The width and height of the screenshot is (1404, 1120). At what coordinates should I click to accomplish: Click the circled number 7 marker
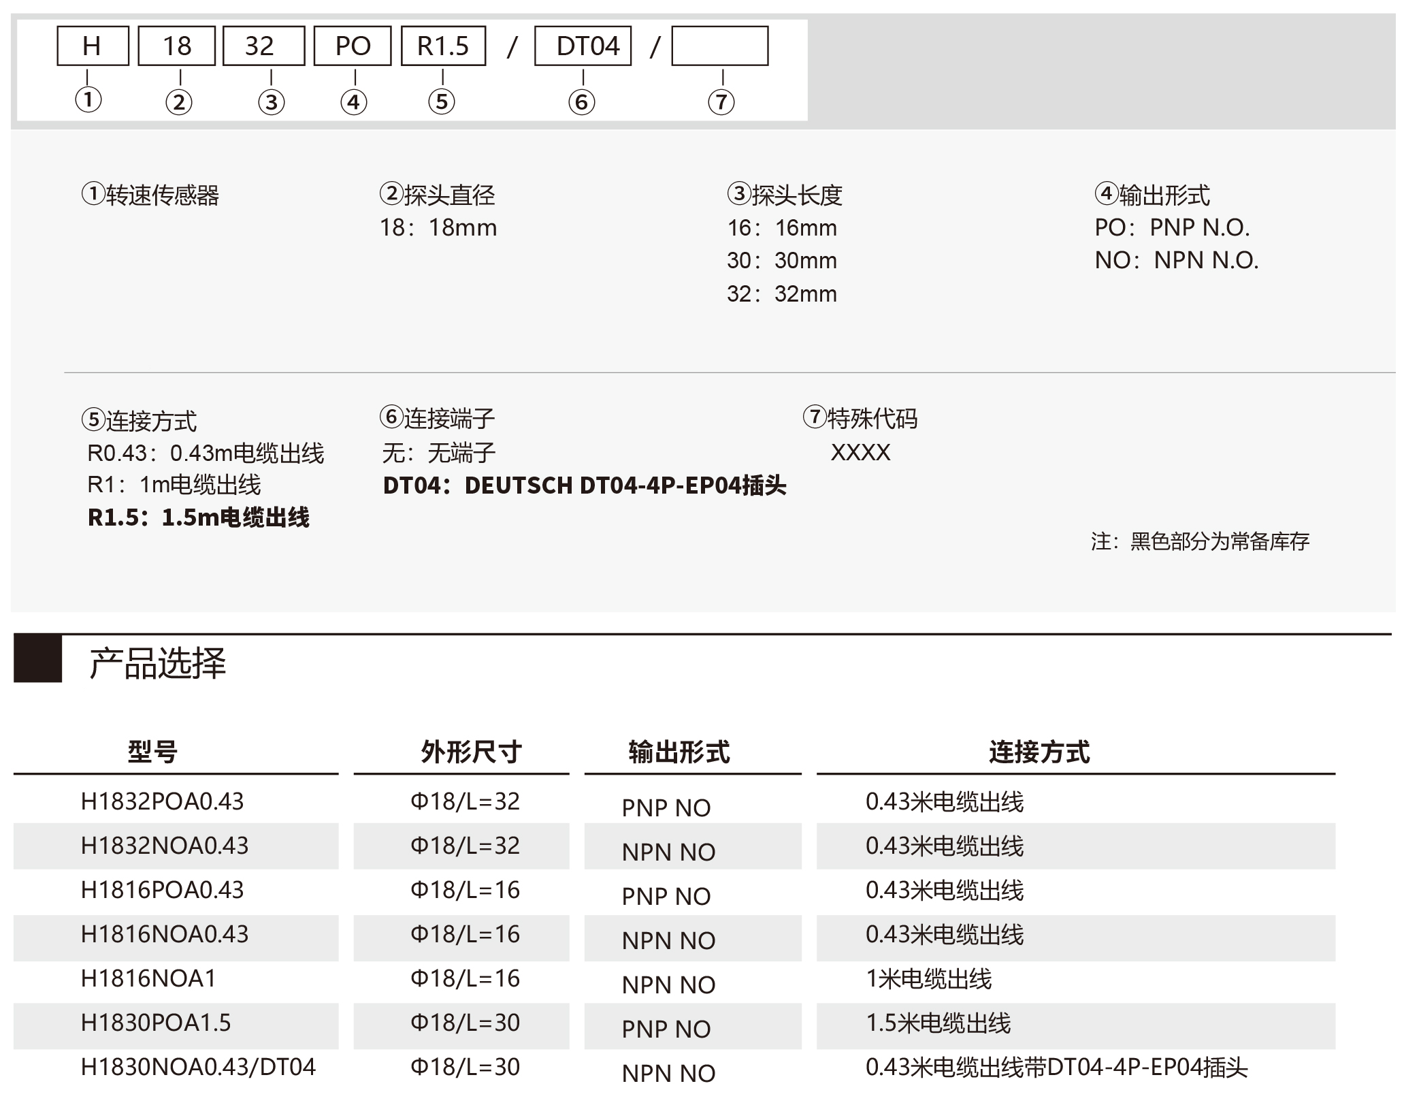click(x=721, y=103)
